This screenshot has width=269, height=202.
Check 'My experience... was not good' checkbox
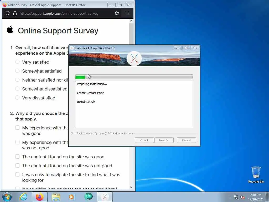[17, 142]
